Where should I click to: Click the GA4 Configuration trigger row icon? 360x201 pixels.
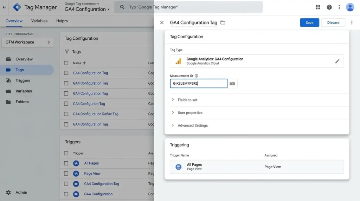pyautogui.click(x=76, y=194)
